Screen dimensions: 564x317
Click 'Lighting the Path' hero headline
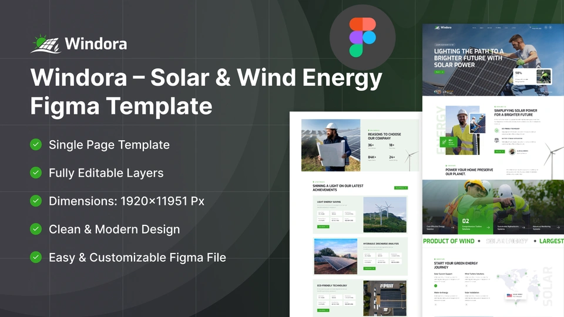click(468, 58)
